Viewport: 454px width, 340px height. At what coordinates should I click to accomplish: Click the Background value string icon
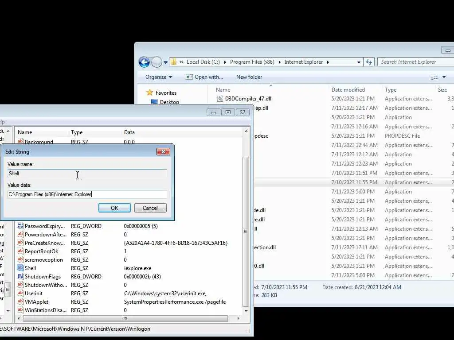[x=20, y=141]
